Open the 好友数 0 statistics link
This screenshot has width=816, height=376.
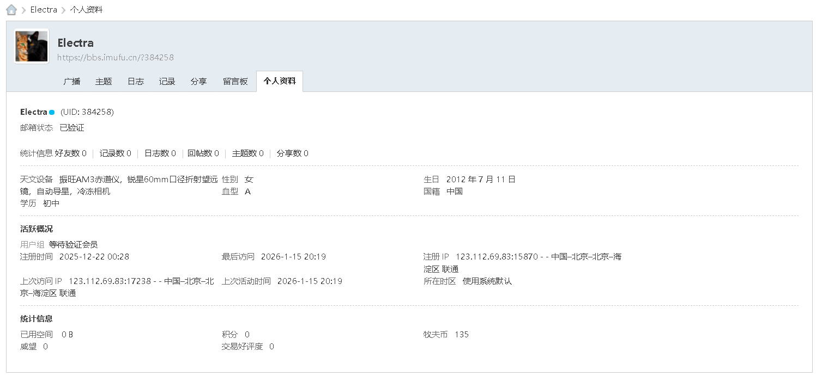(x=71, y=153)
